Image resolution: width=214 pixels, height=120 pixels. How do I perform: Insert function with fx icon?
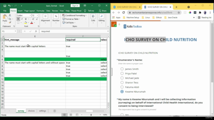coord(36,31)
